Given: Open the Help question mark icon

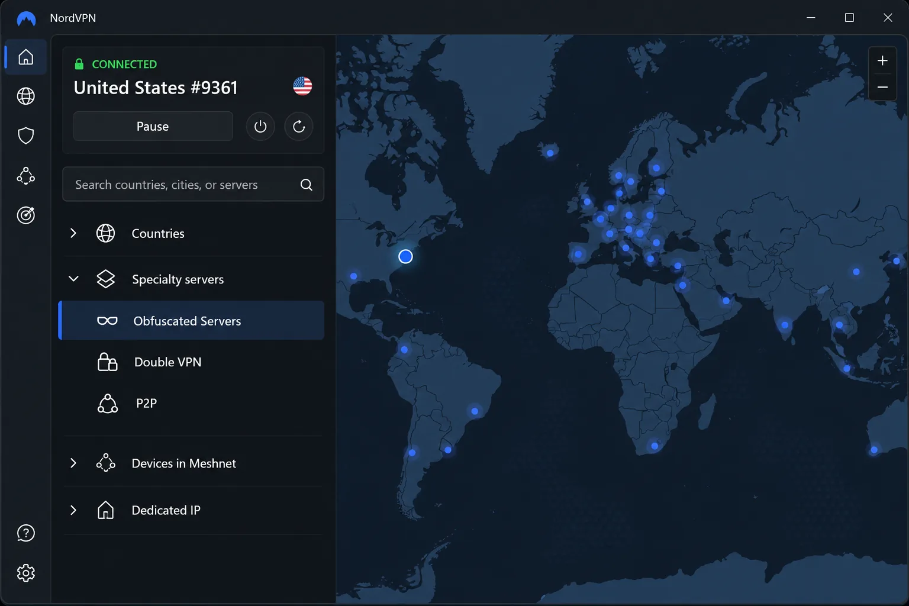Looking at the screenshot, I should pyautogui.click(x=25, y=533).
